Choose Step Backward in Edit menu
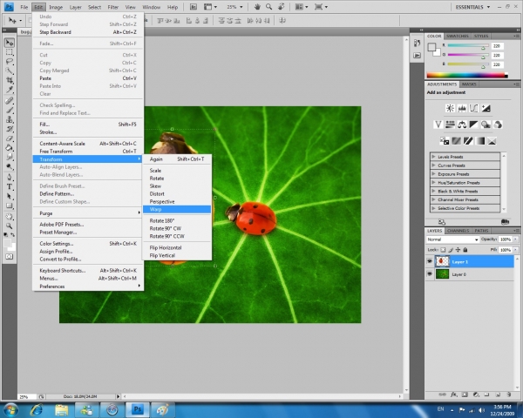523x418 pixels. pyautogui.click(x=88, y=32)
